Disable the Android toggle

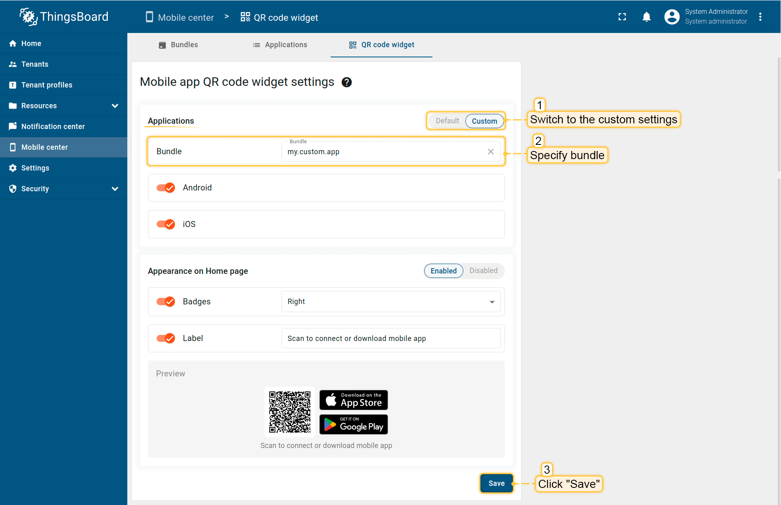tap(166, 188)
